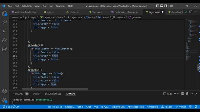Open errors and warnings status item
Viewport: 200px width, 112px height.
pyautogui.click(x=11, y=107)
